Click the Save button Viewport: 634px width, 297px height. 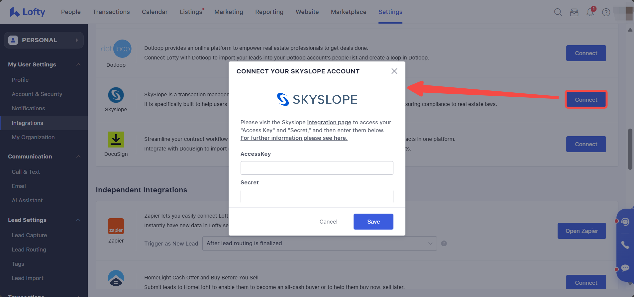(x=373, y=222)
